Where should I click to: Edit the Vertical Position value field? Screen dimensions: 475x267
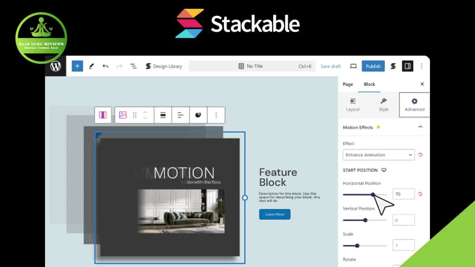click(x=404, y=220)
